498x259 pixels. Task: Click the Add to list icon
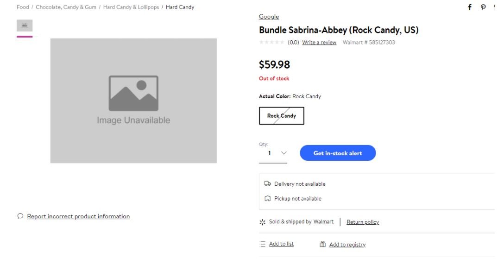coord(263,244)
